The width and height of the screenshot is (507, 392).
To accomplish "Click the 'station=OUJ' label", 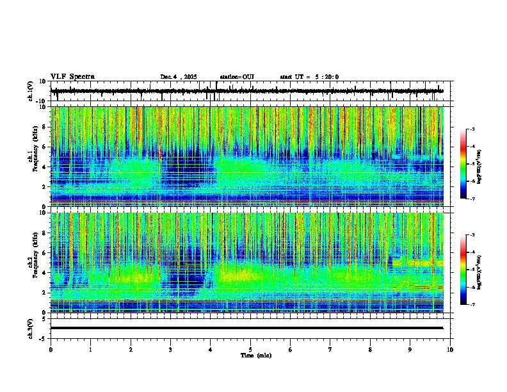I will tap(237, 77).
